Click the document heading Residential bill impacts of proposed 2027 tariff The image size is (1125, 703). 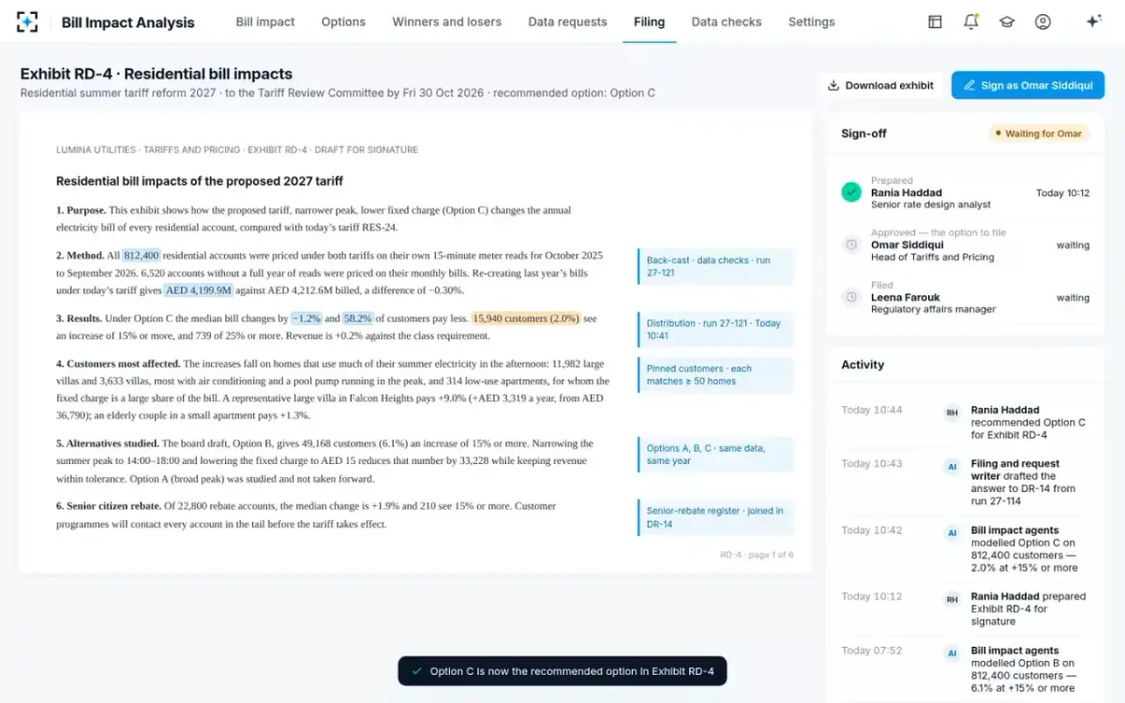pyautogui.click(x=200, y=181)
